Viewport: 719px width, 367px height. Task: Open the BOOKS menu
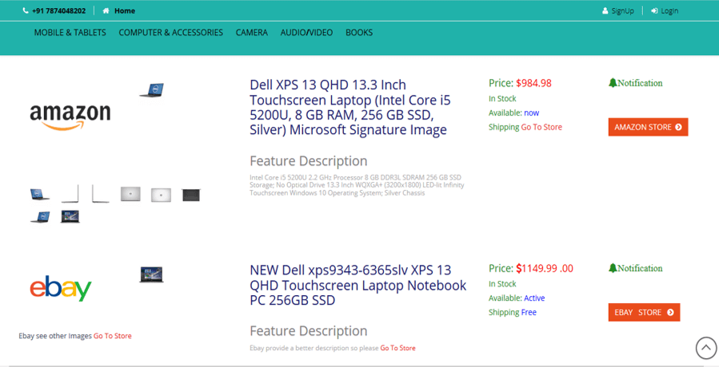click(359, 33)
